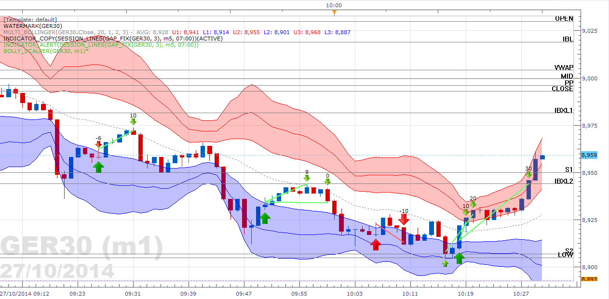Screen dimensions: 609x299
Task: Select the BOLLY_SCALPER(GER30, m1) indicator label
Action: [46, 51]
